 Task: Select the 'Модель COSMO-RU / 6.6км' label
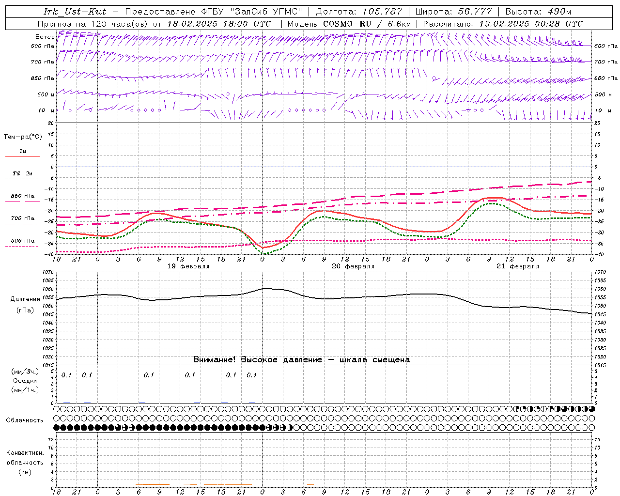click(x=349, y=24)
